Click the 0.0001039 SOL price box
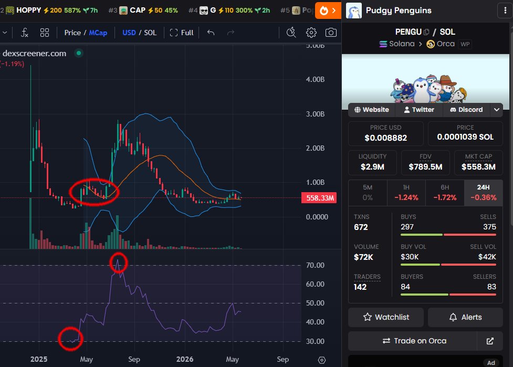Image resolution: width=513 pixels, height=367 pixels. [465, 133]
